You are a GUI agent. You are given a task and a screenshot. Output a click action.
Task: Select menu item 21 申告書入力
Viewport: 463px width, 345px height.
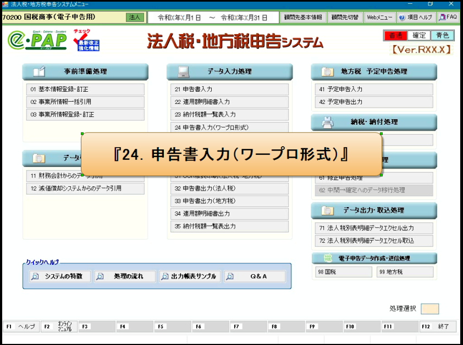pyautogui.click(x=229, y=89)
